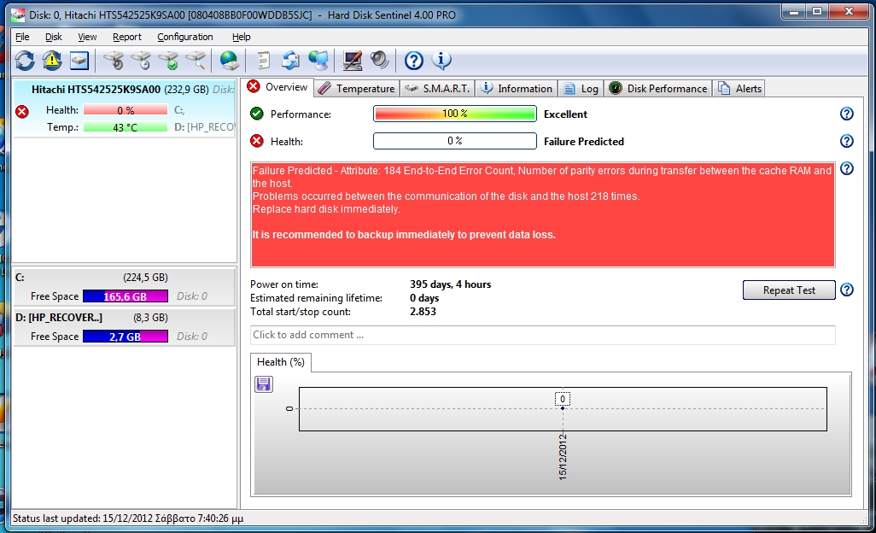Click the blue Refresh arrows toolbar icon
Viewport: 876px width, 533px height.
(x=25, y=61)
